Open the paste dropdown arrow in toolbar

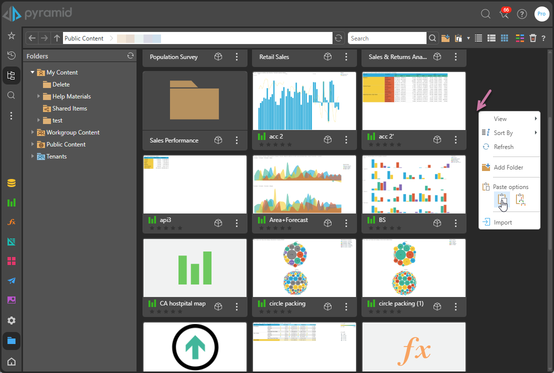click(468, 38)
